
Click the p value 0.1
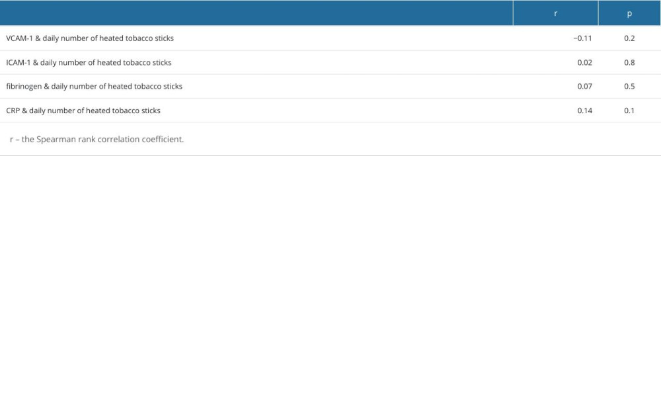pyautogui.click(x=629, y=110)
